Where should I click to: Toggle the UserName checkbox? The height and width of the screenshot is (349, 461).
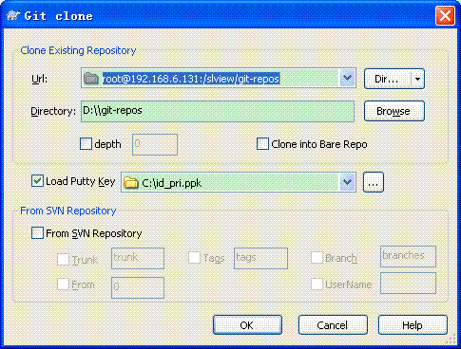tap(317, 285)
